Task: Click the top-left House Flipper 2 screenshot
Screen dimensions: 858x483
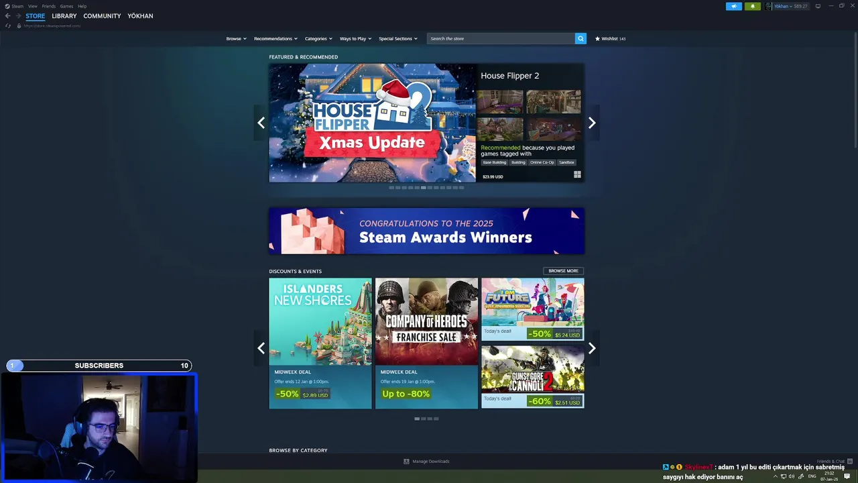Action: (500, 102)
